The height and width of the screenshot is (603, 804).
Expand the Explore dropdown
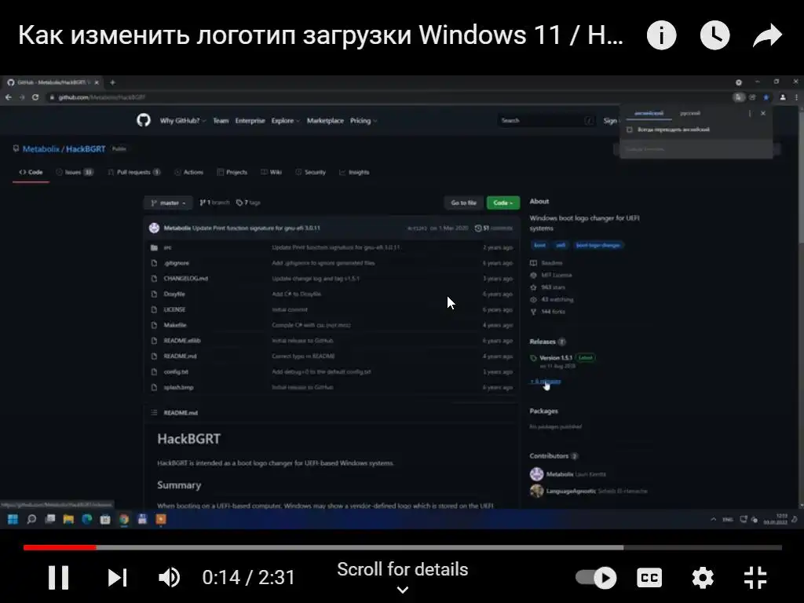click(286, 121)
